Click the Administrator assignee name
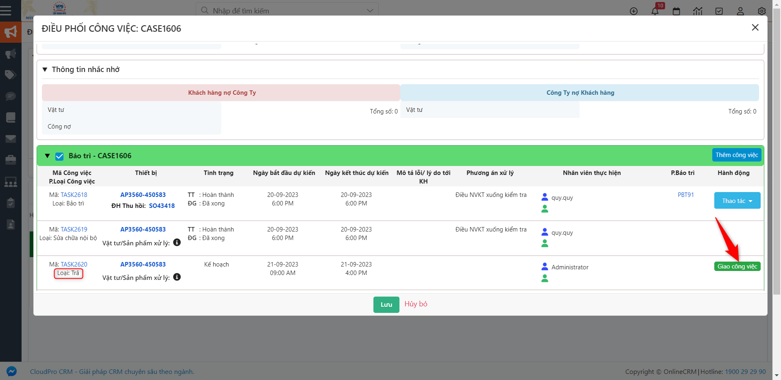Screen dimensions: 781x380 [x=570, y=267]
